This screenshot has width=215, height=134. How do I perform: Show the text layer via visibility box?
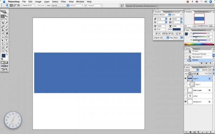coord(186,96)
